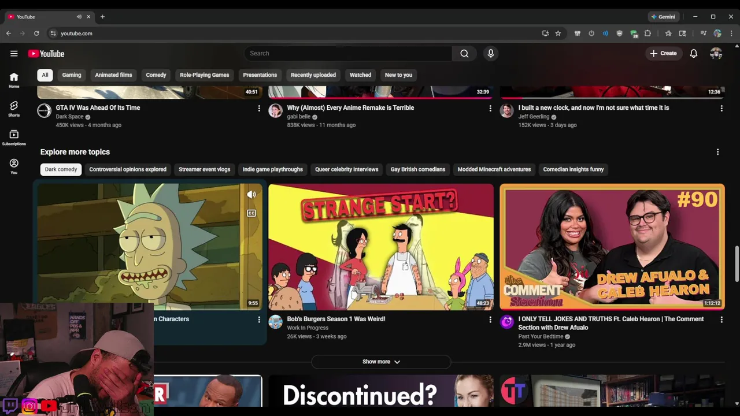Screen dimensions: 740x416
Task: Click the YouTube logo
Action: (x=46, y=54)
